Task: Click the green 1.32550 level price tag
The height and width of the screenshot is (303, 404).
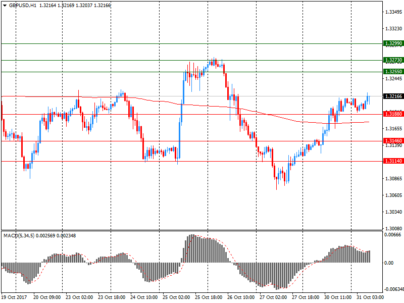Action: tap(393, 71)
